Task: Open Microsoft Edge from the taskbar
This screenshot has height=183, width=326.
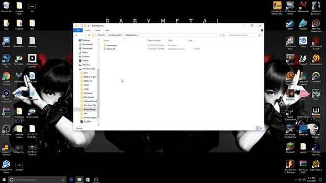Action: tap(71, 179)
